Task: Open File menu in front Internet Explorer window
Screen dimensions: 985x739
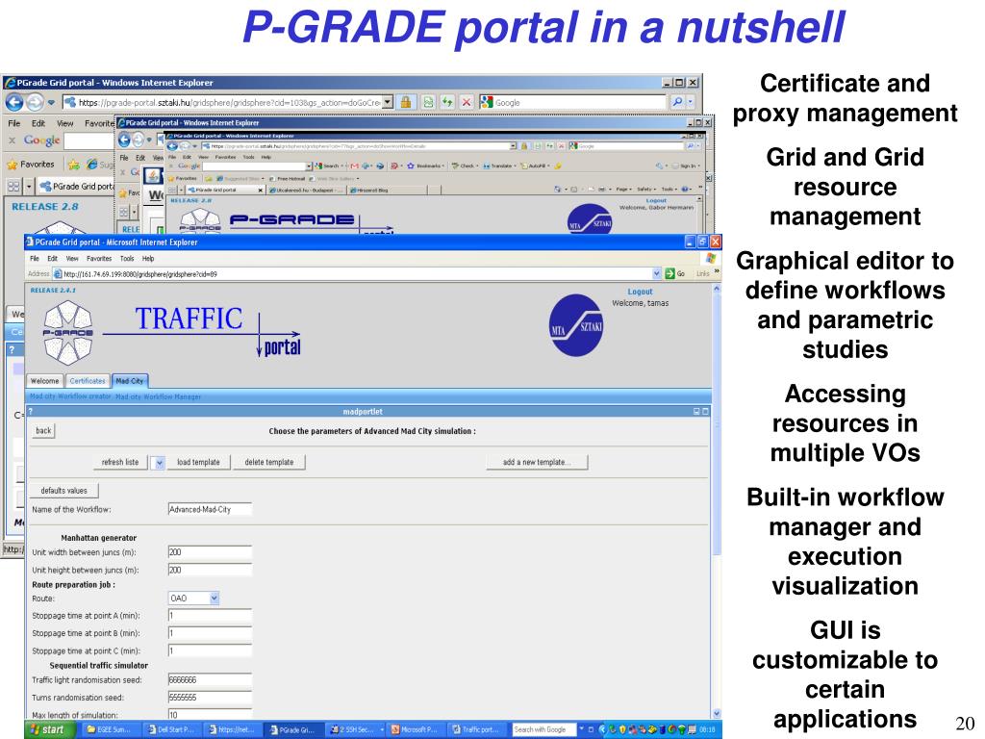Action: [x=35, y=258]
